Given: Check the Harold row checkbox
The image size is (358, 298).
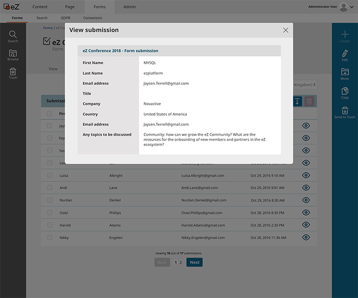Looking at the screenshot, I should coord(50,225).
